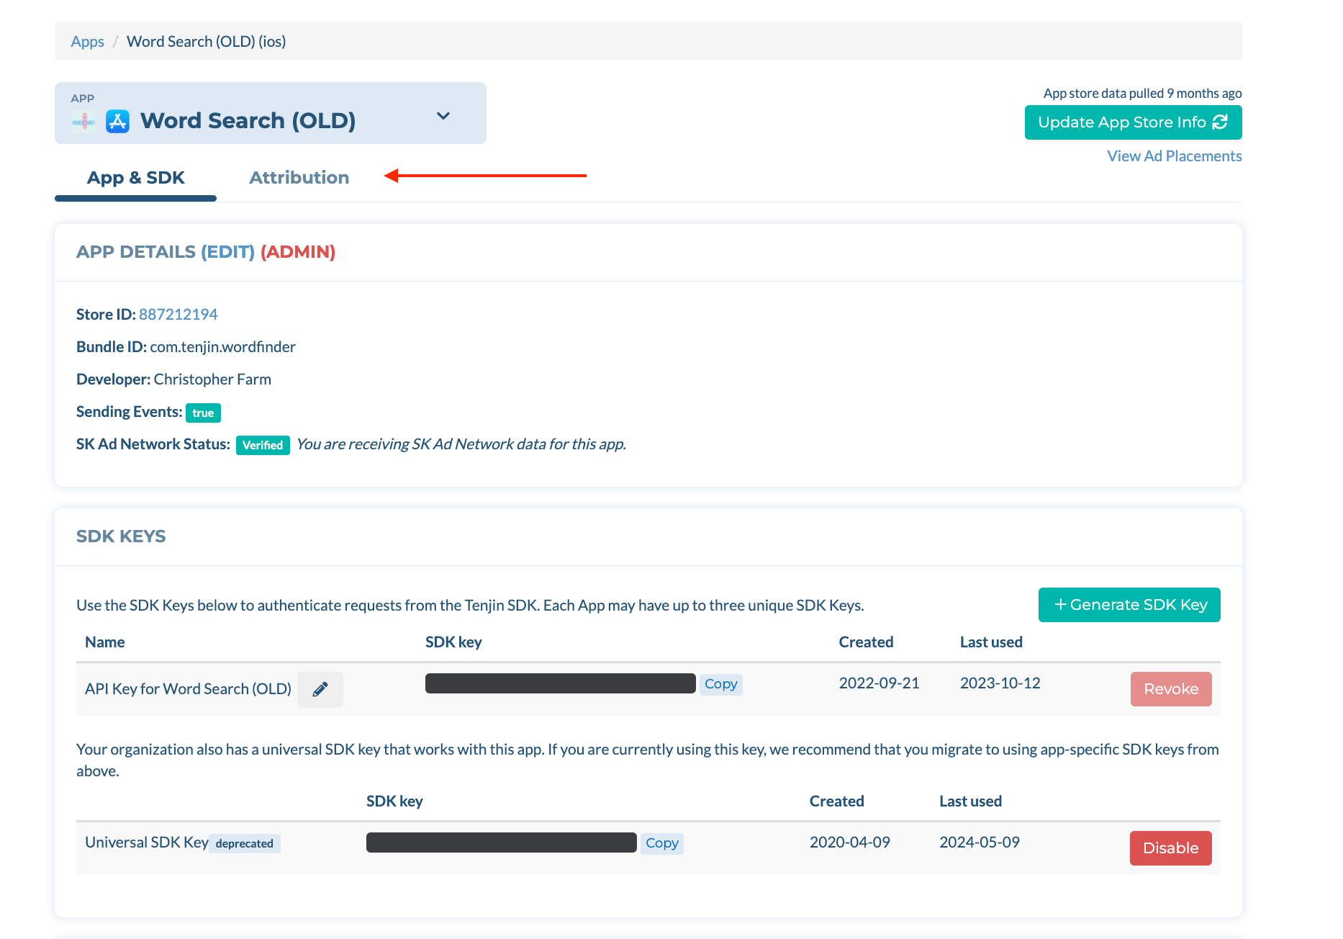Viewport: 1343px width, 939px height.
Task: Click the deprecated badge on Universal SDK Key
Action: 245,843
